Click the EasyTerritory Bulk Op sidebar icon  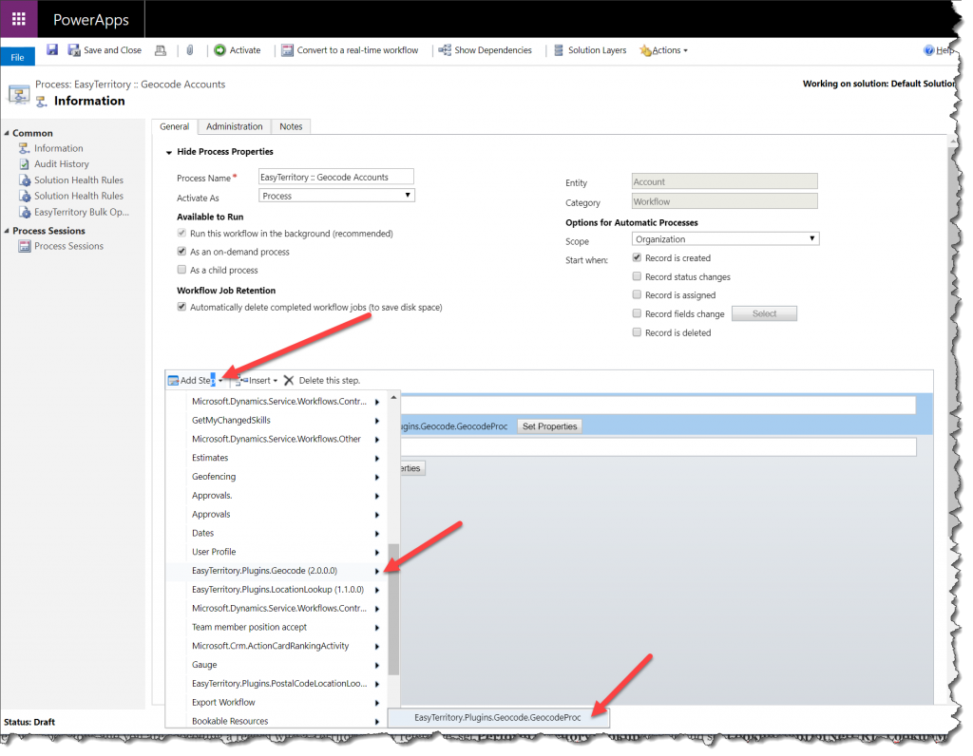point(25,212)
